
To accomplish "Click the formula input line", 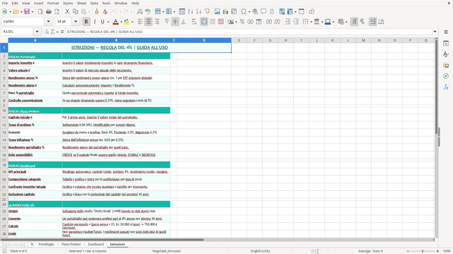I will click(249, 32).
